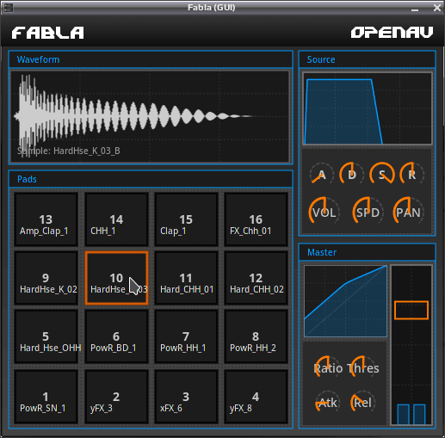Close the Fabla window

coord(437,8)
